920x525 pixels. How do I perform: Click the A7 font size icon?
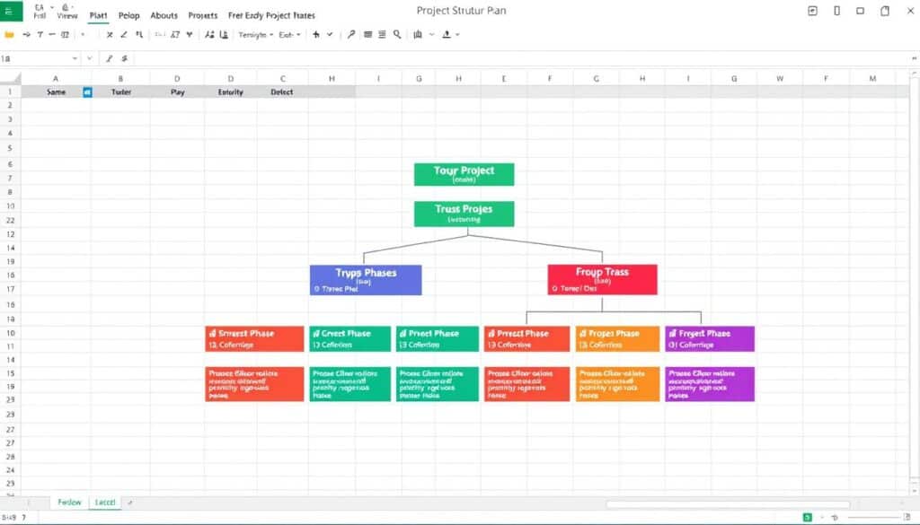[x=175, y=35]
